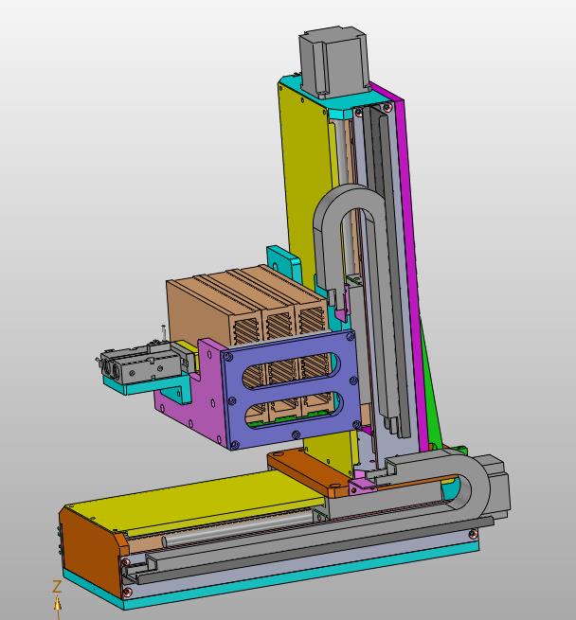Select the blue front plate with two slots
Screen dimensions: 576x620
pyautogui.click(x=292, y=389)
